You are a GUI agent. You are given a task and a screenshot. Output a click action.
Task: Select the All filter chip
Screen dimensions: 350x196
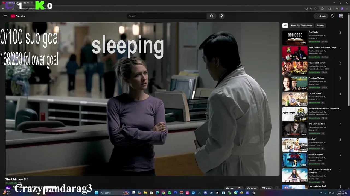[x=285, y=26]
